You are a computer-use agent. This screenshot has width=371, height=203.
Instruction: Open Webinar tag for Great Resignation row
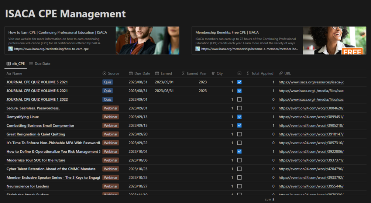coord(110,134)
